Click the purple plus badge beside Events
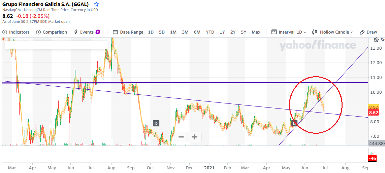 98,32
